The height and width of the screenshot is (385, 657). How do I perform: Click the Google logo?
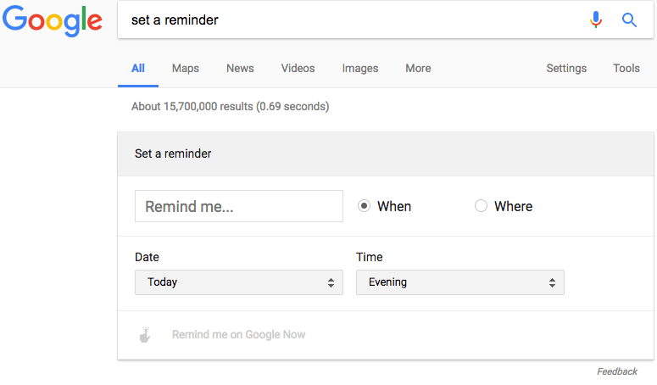[x=53, y=20]
